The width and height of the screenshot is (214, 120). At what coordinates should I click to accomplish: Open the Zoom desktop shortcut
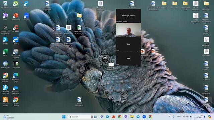point(26,16)
